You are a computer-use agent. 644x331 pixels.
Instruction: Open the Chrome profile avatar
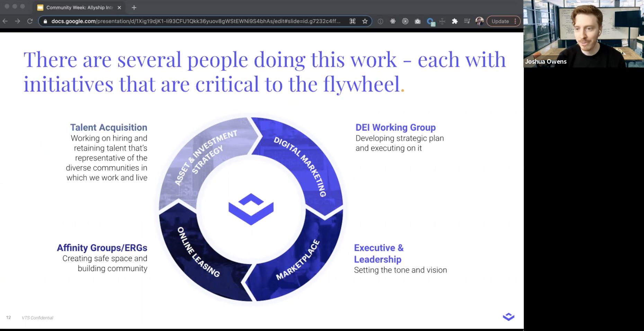479,21
